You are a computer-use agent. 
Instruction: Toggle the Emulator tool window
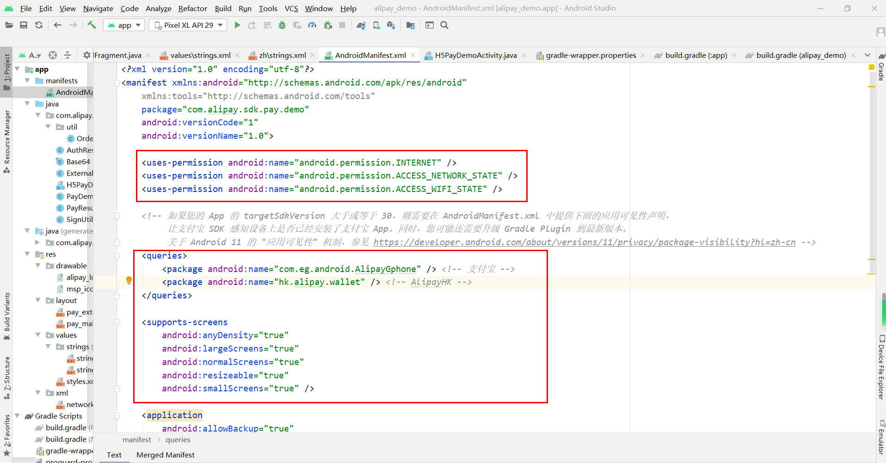point(881,438)
